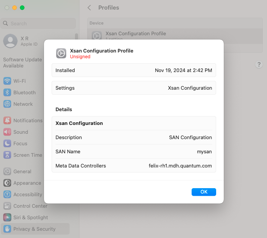Select the Focus moon icon
267x238 pixels.
tap(7, 143)
